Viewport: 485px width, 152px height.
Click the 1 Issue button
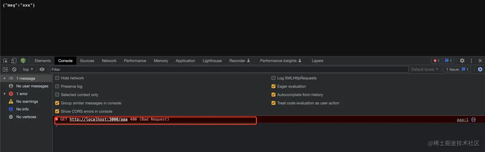click(457, 69)
